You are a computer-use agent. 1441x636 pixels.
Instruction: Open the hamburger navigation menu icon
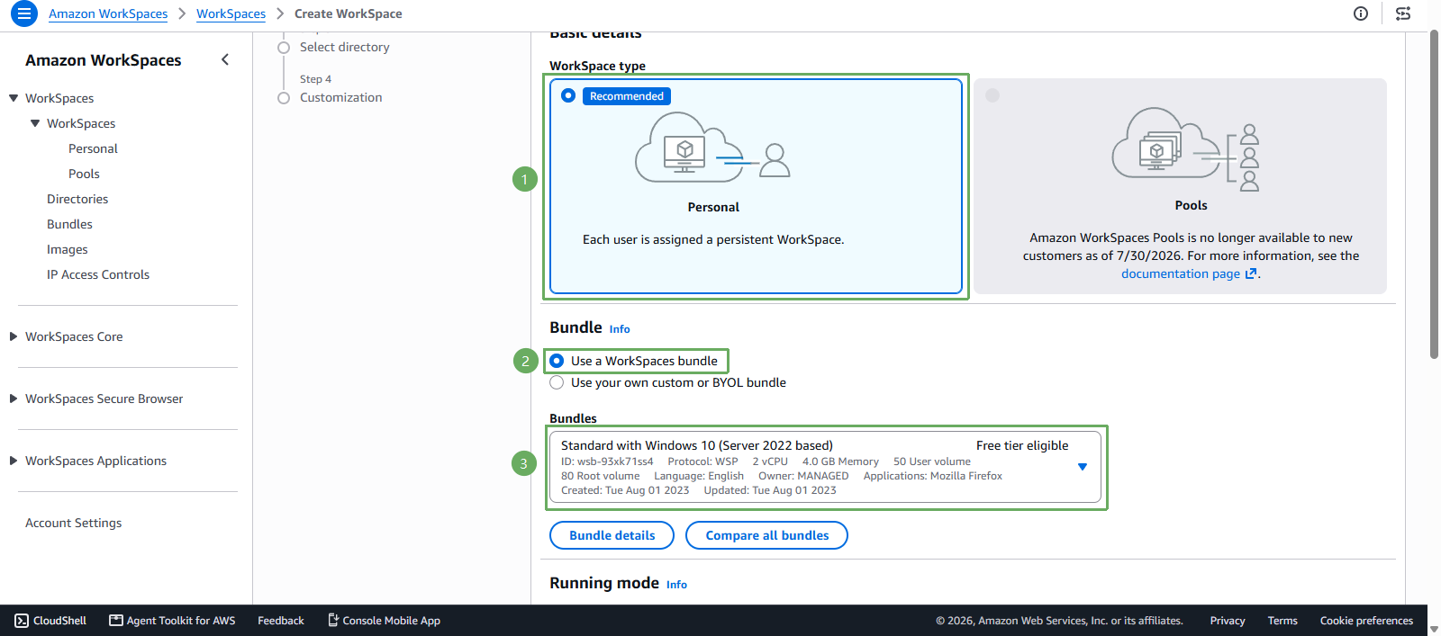(24, 13)
